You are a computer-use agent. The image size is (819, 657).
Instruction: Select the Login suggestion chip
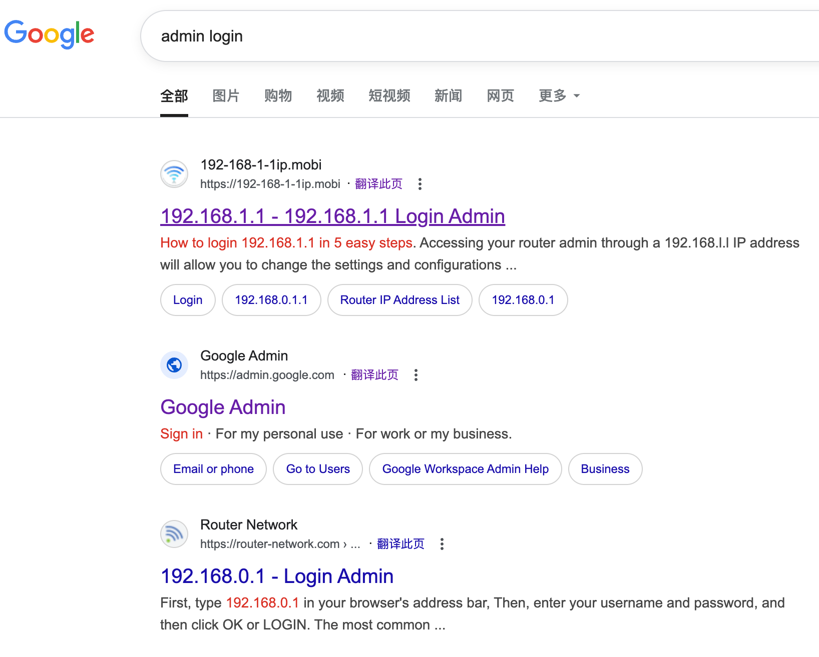[x=187, y=300]
